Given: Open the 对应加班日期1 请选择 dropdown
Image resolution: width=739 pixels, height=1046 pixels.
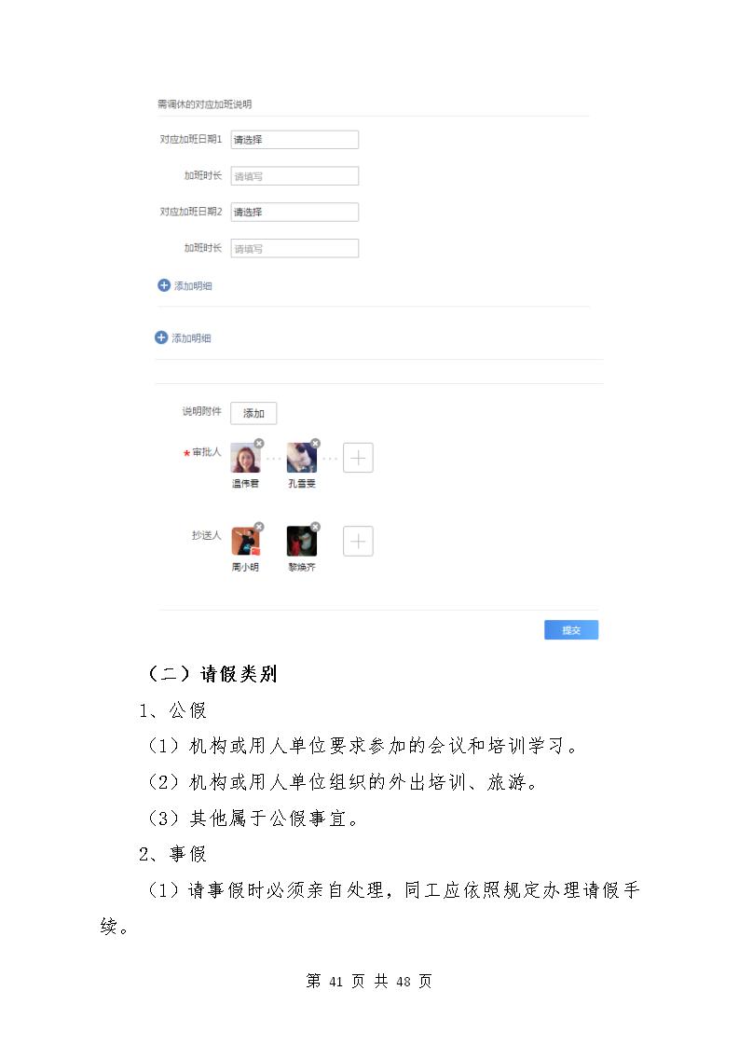Looking at the screenshot, I should [294, 140].
